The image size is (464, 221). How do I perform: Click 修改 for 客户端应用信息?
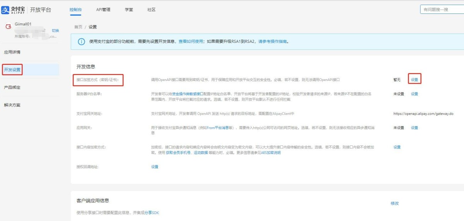394,203
